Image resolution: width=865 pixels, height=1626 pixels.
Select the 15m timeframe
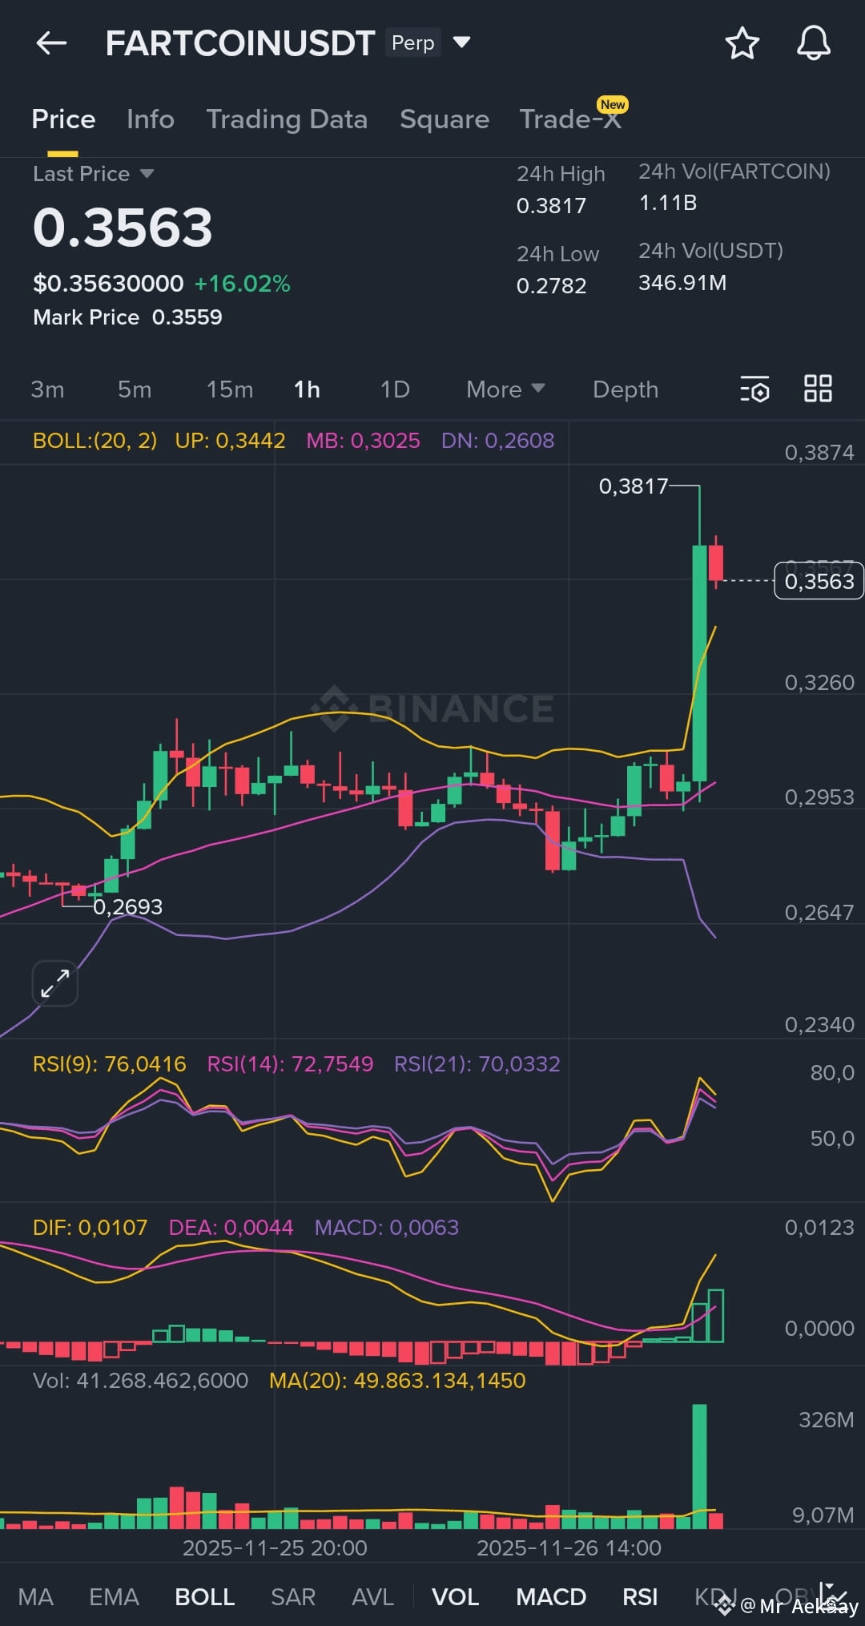click(x=230, y=389)
